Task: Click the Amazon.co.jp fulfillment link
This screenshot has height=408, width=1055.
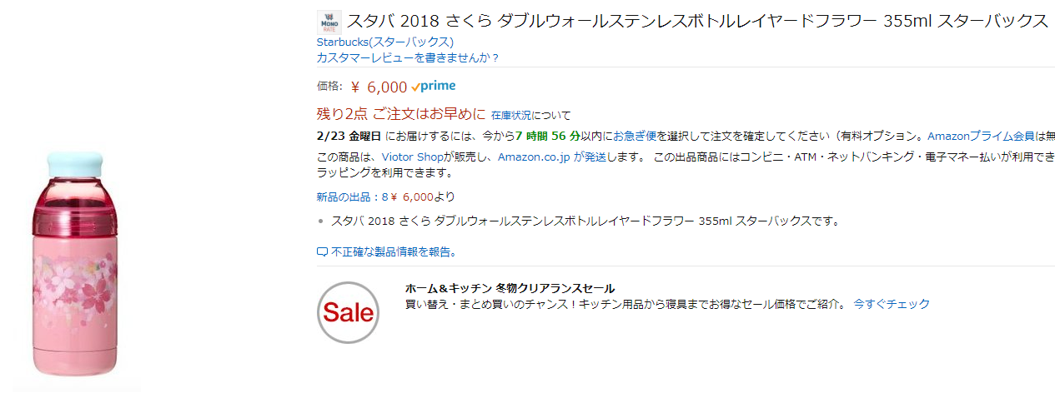Action: tap(534, 157)
